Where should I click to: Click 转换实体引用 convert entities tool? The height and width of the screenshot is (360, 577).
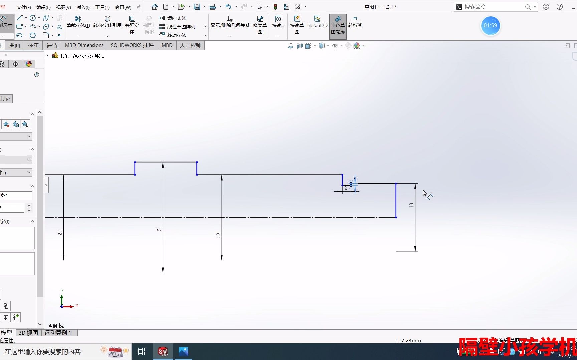(108, 22)
